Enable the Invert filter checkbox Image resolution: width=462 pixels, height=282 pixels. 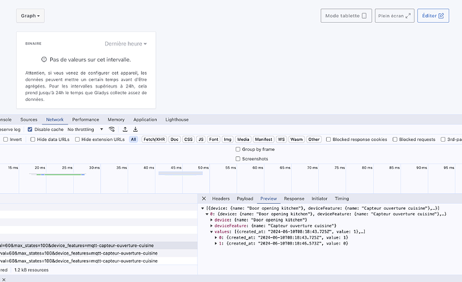(5, 140)
